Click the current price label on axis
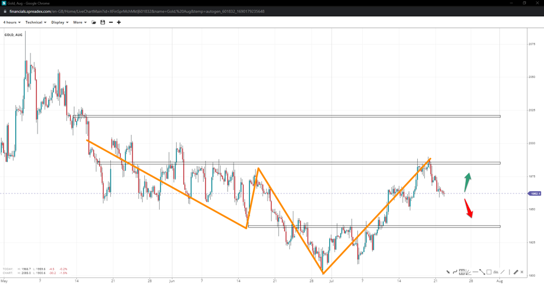 (x=534, y=194)
